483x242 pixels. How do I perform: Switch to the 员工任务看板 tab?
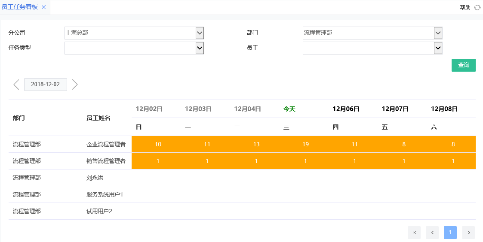[20, 7]
